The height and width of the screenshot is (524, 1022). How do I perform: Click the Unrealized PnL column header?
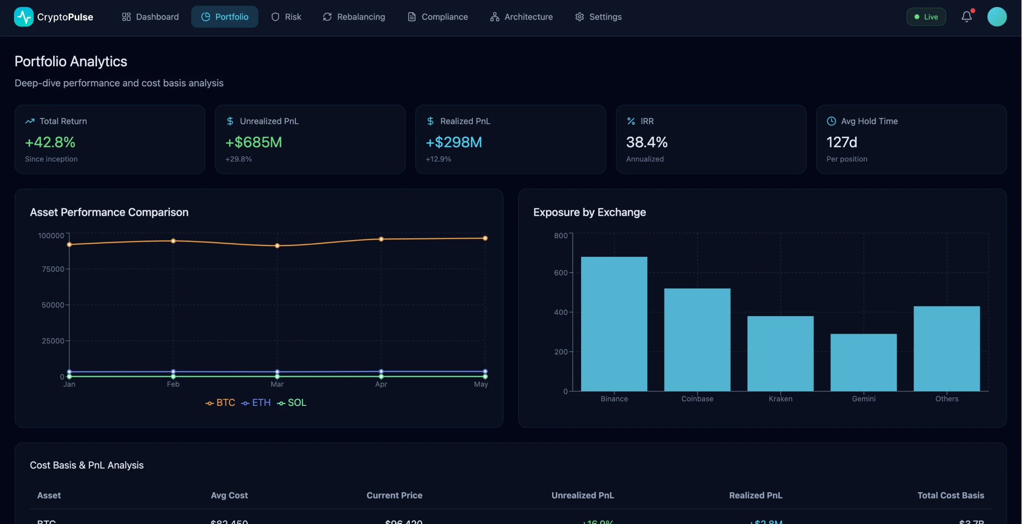click(582, 495)
